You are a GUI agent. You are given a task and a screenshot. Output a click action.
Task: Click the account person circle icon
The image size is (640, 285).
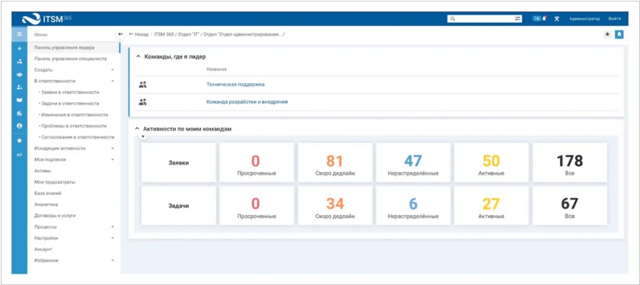19,126
